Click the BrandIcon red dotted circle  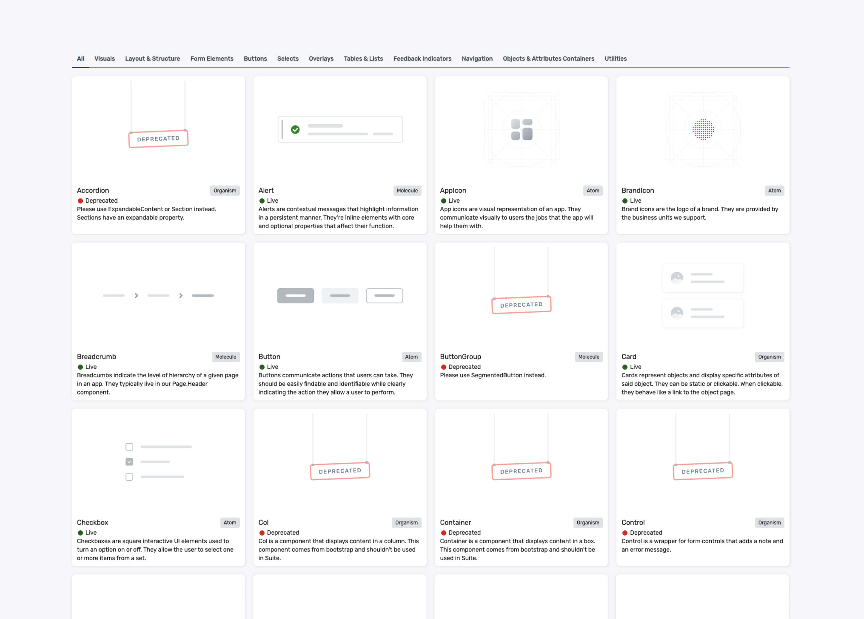point(703,129)
